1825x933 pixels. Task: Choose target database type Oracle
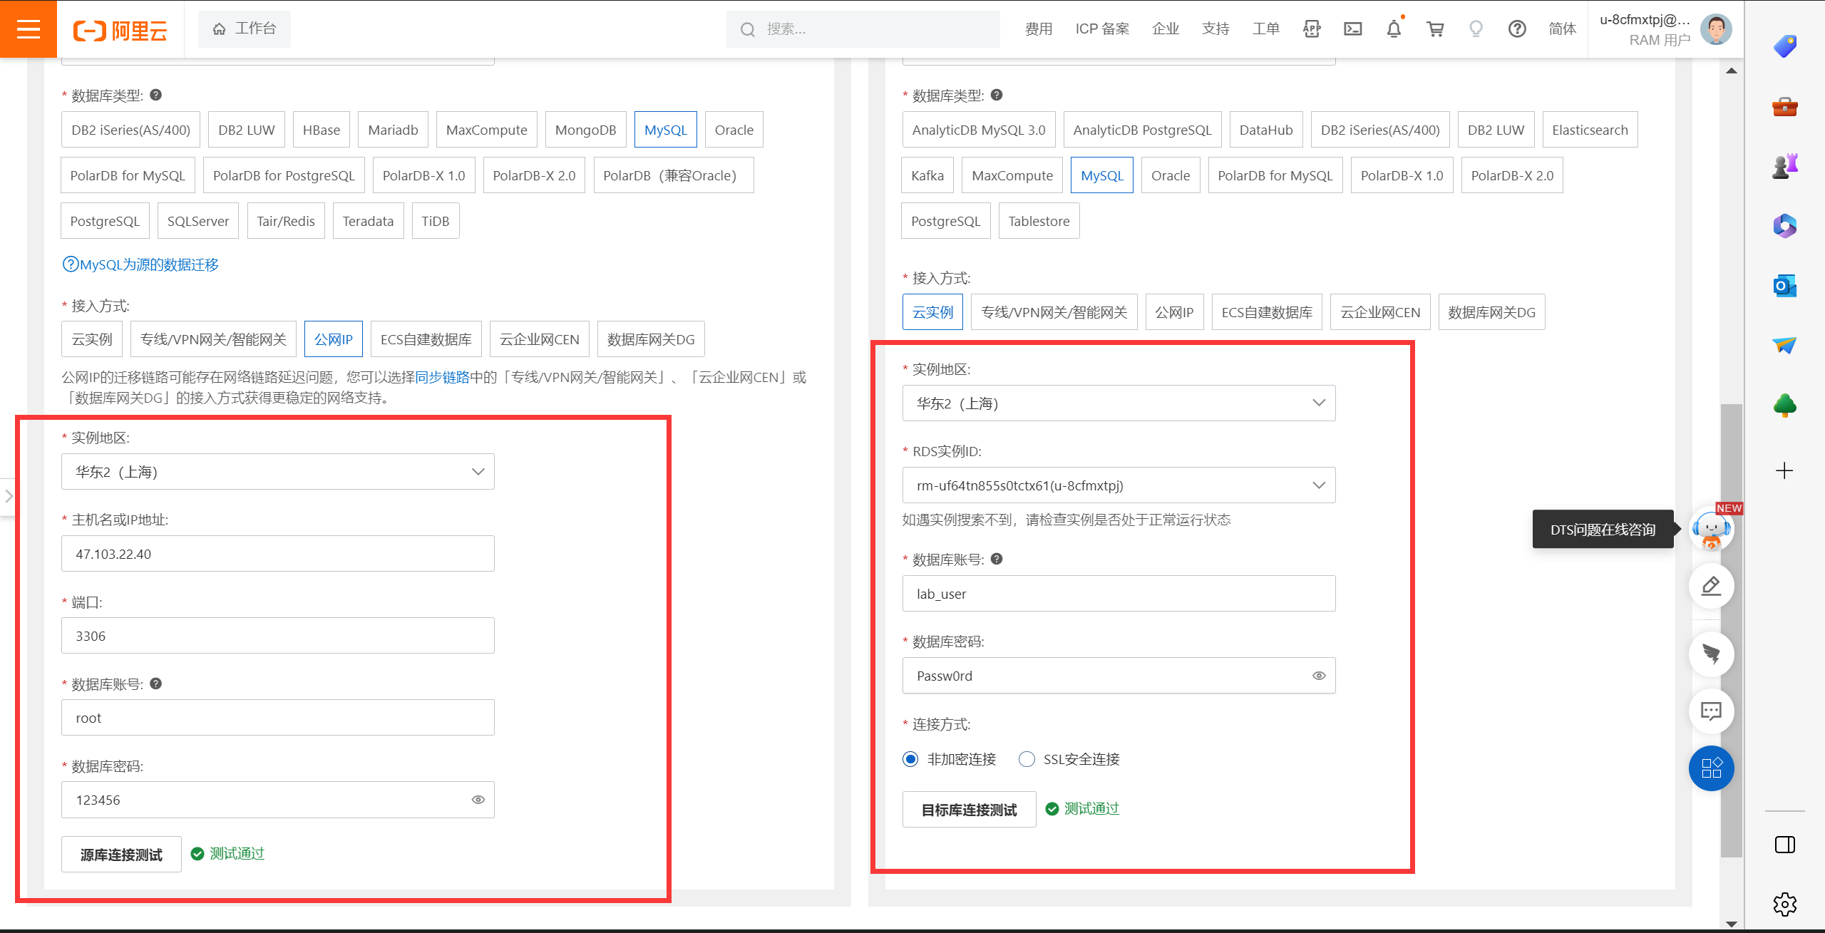[1171, 175]
